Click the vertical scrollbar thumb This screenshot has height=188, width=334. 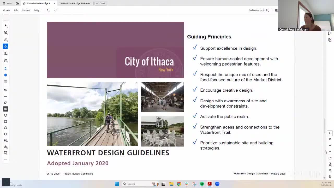324,126
